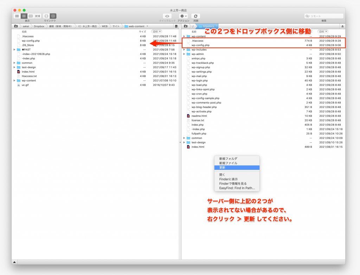Switch to icon grid view
Image resolution: width=360 pixels, height=275 pixels.
17,16
